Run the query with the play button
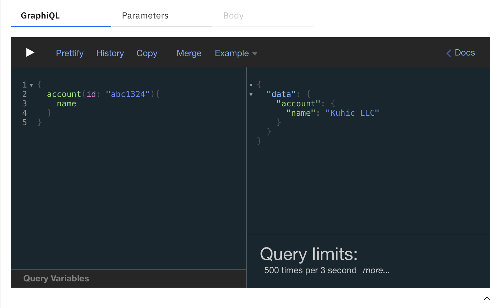Viewport: 499px width, 308px height. (x=30, y=53)
